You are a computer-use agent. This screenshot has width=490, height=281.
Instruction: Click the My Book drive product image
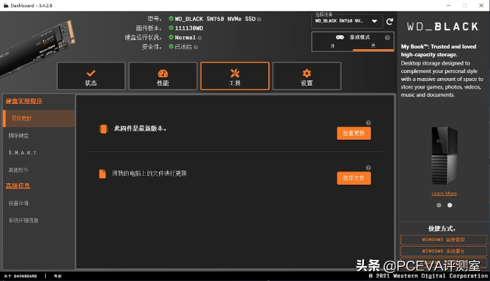(x=444, y=155)
